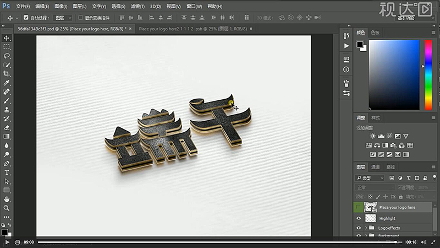Add a Levels adjustment
440x248 pixels.
click(x=381, y=136)
